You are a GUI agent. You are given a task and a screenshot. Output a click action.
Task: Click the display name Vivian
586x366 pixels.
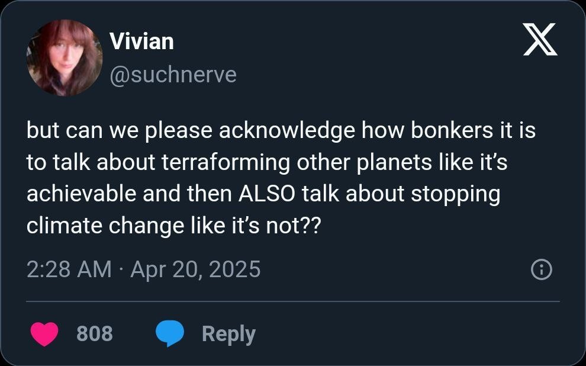tap(141, 41)
